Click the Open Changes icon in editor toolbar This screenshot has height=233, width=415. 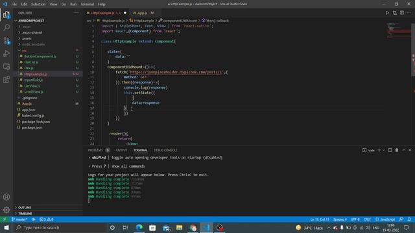[395, 13]
